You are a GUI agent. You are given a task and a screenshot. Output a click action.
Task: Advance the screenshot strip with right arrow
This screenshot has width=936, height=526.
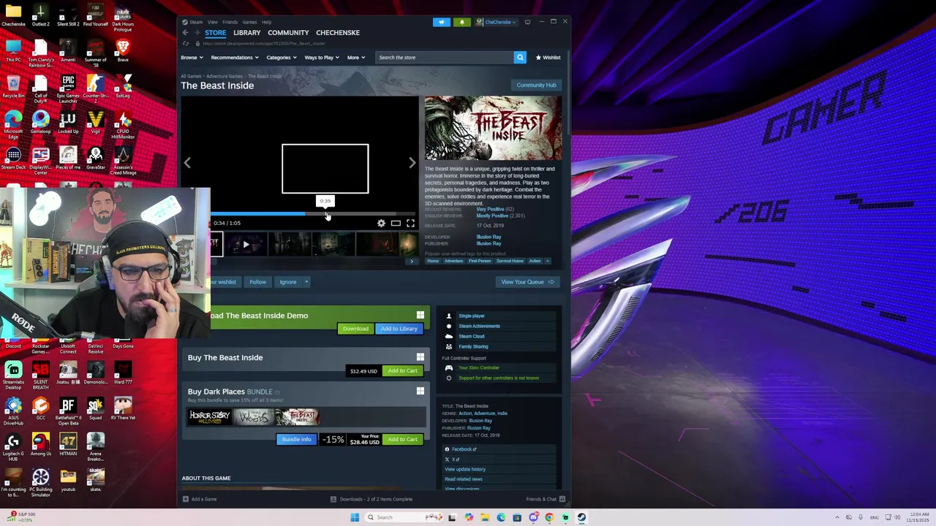coord(412,261)
